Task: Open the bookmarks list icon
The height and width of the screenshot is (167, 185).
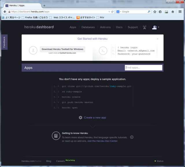Action: tap(160, 12)
